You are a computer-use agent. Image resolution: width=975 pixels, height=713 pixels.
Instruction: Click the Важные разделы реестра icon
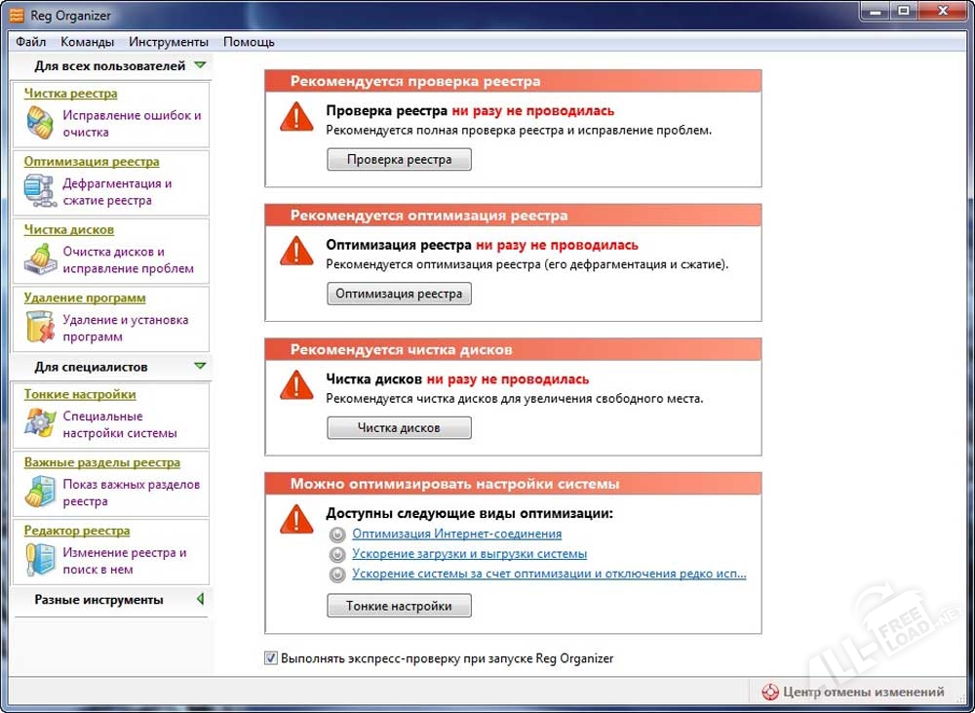[39, 493]
